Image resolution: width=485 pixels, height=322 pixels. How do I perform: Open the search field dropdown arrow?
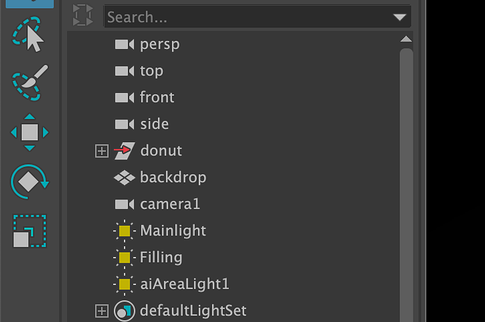[399, 17]
